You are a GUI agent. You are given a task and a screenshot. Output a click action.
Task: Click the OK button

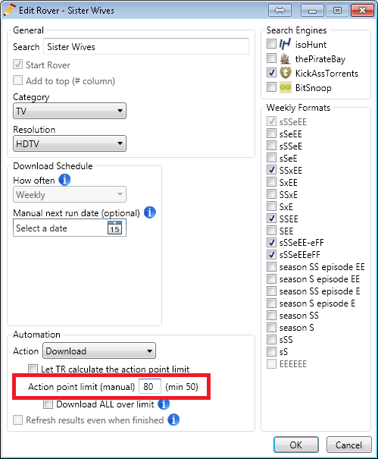pos(296,445)
